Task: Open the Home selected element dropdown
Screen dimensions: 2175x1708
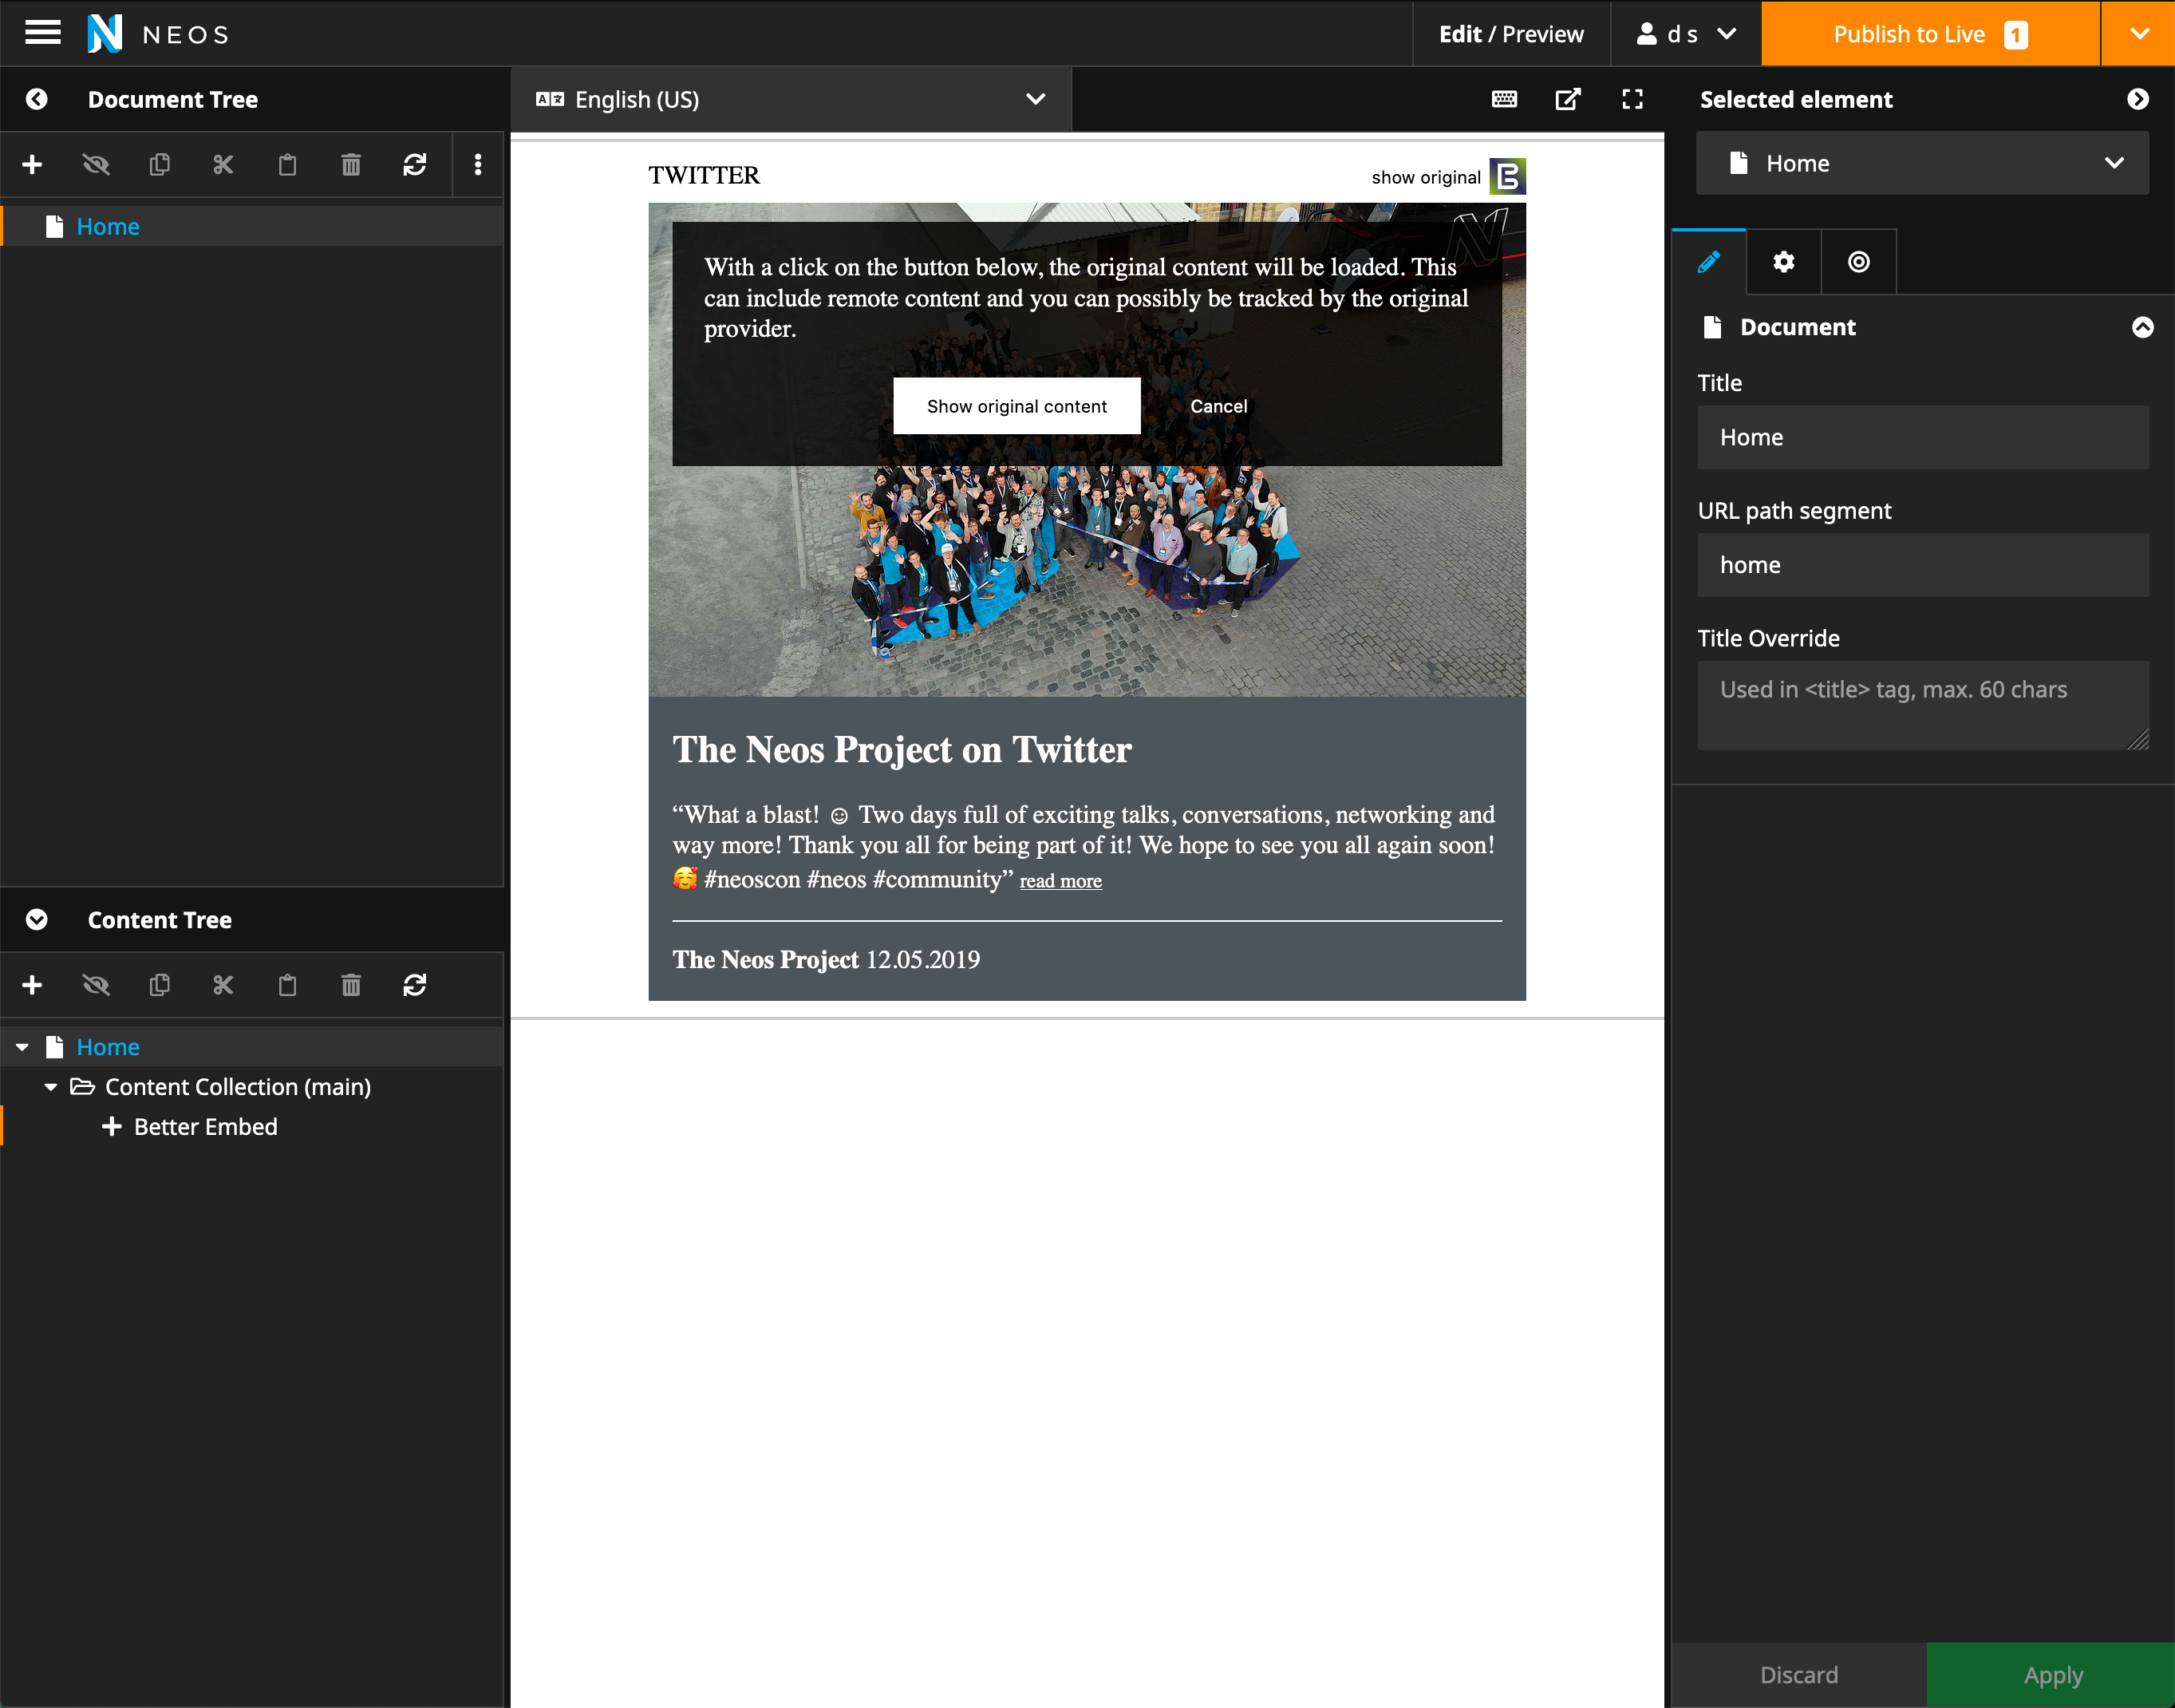Action: (x=1921, y=163)
